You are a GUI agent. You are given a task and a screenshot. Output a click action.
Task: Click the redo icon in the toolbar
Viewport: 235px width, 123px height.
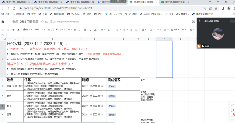click(8, 30)
